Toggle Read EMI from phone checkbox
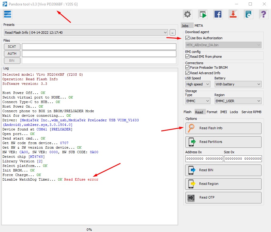The width and height of the screenshot is (271, 232). (187, 57)
